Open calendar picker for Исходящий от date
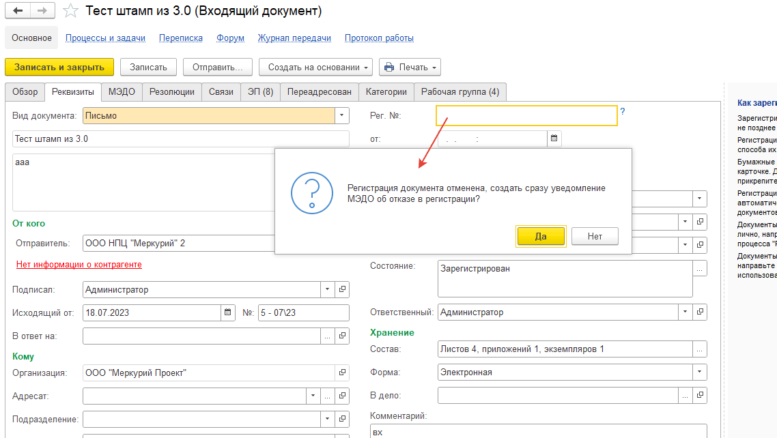Image resolution: width=777 pixels, height=438 pixels. click(x=227, y=312)
